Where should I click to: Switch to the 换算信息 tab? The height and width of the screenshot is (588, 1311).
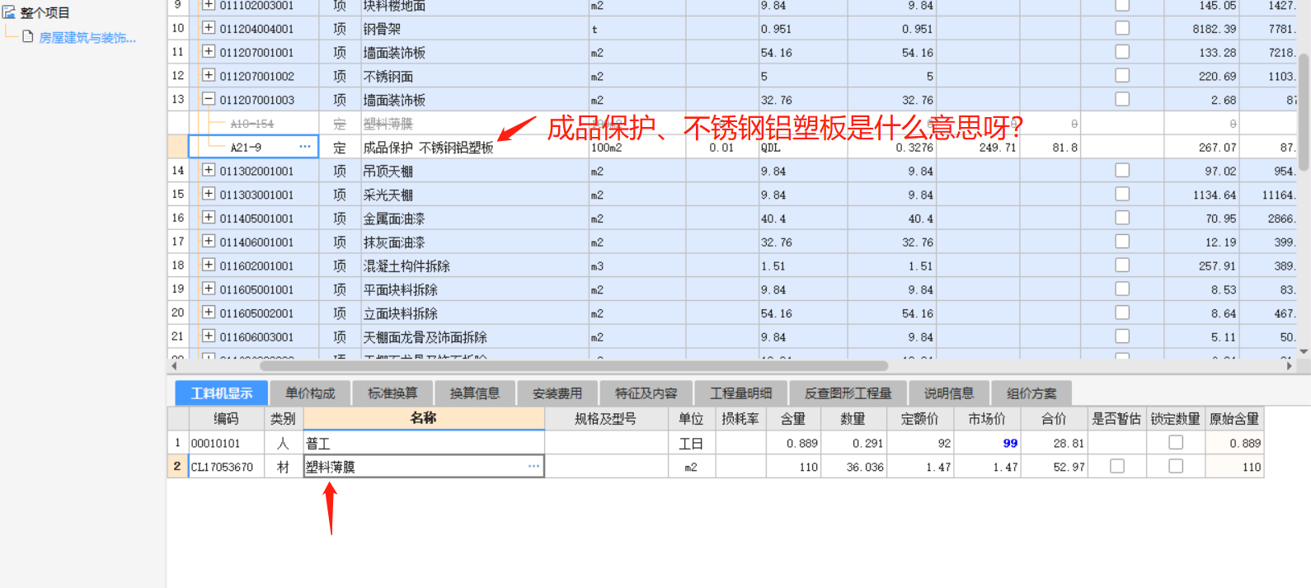coord(475,393)
